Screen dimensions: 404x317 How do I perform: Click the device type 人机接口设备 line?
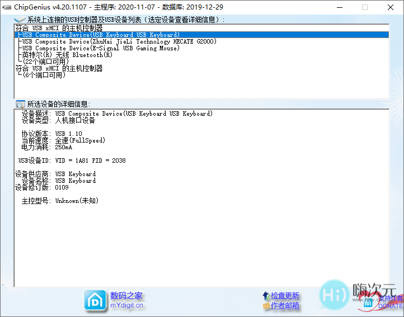tap(59, 120)
